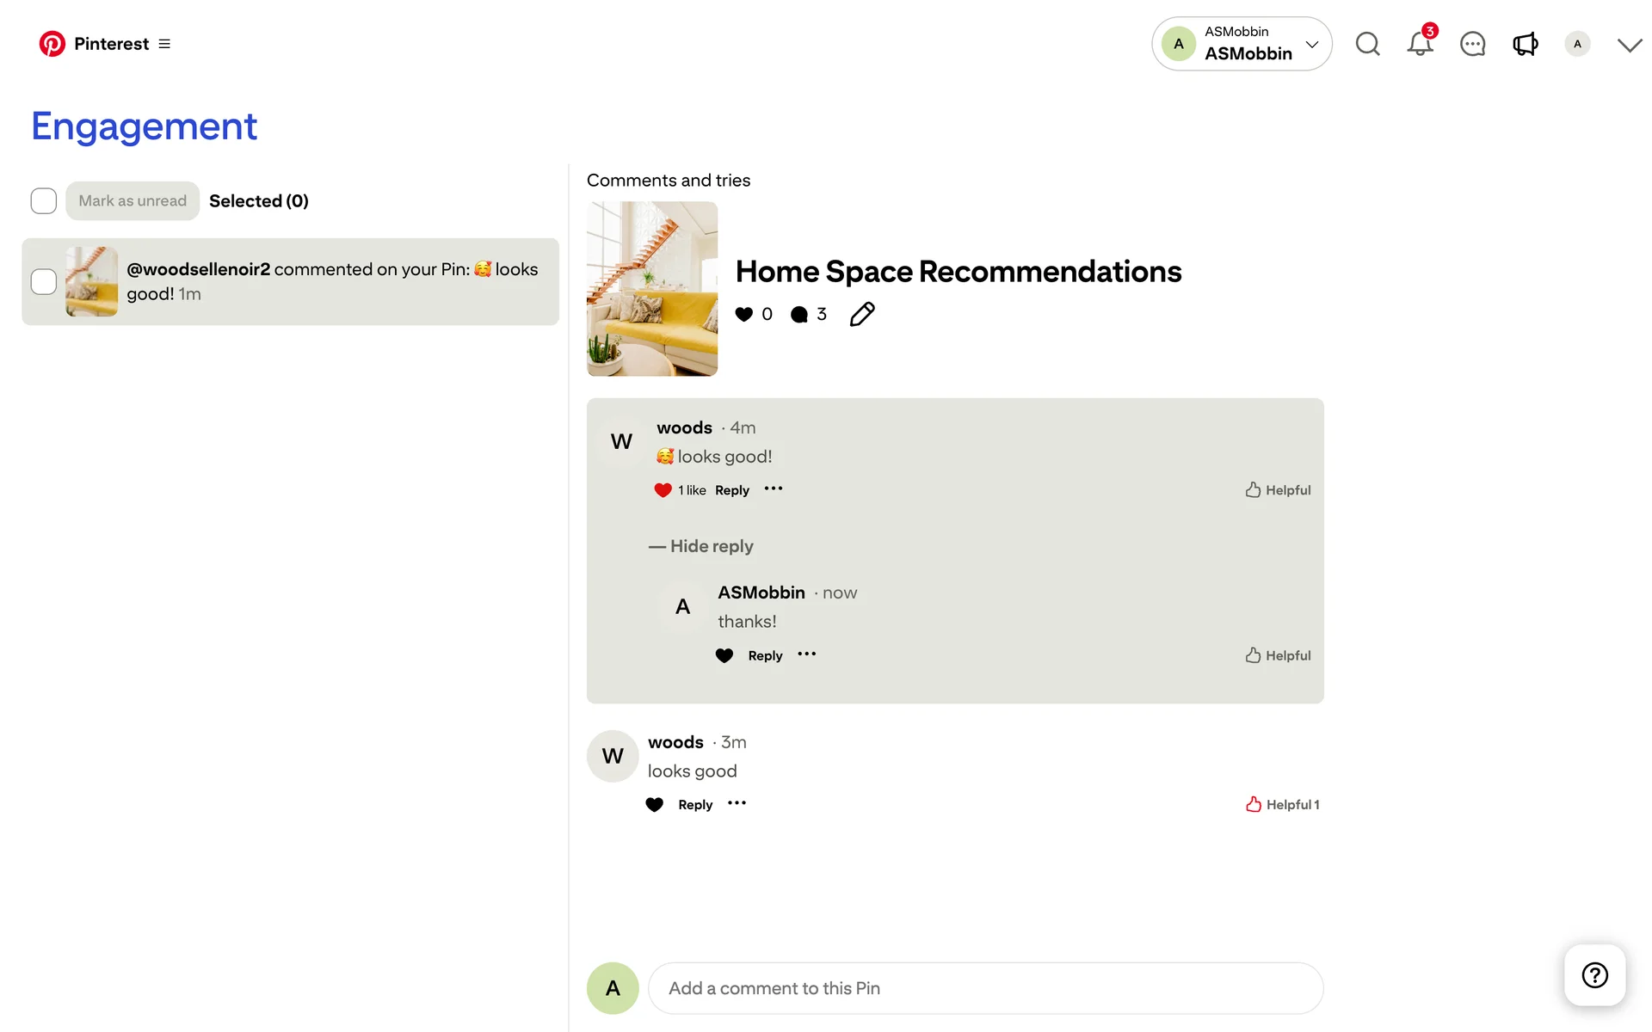Viewport: 1652px width, 1032px height.
Task: Reply to ASMobbin's "thanks!" comment
Action: [765, 655]
